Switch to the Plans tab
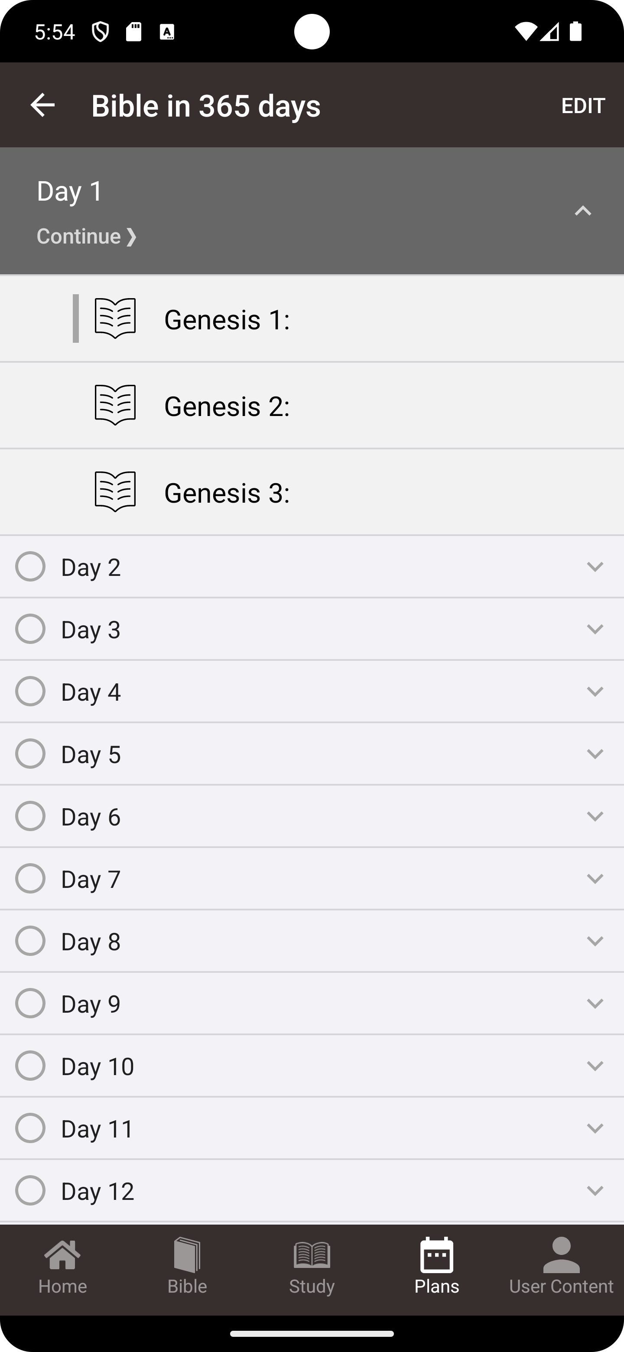This screenshot has width=624, height=1352. point(437,1266)
